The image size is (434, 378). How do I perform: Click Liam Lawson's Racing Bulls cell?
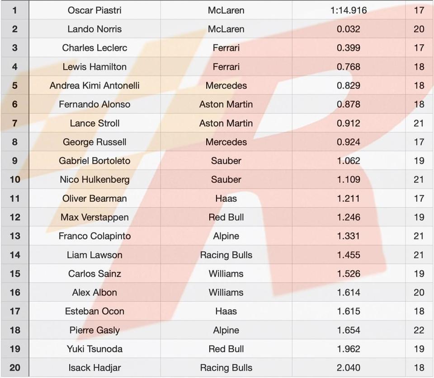(x=226, y=255)
